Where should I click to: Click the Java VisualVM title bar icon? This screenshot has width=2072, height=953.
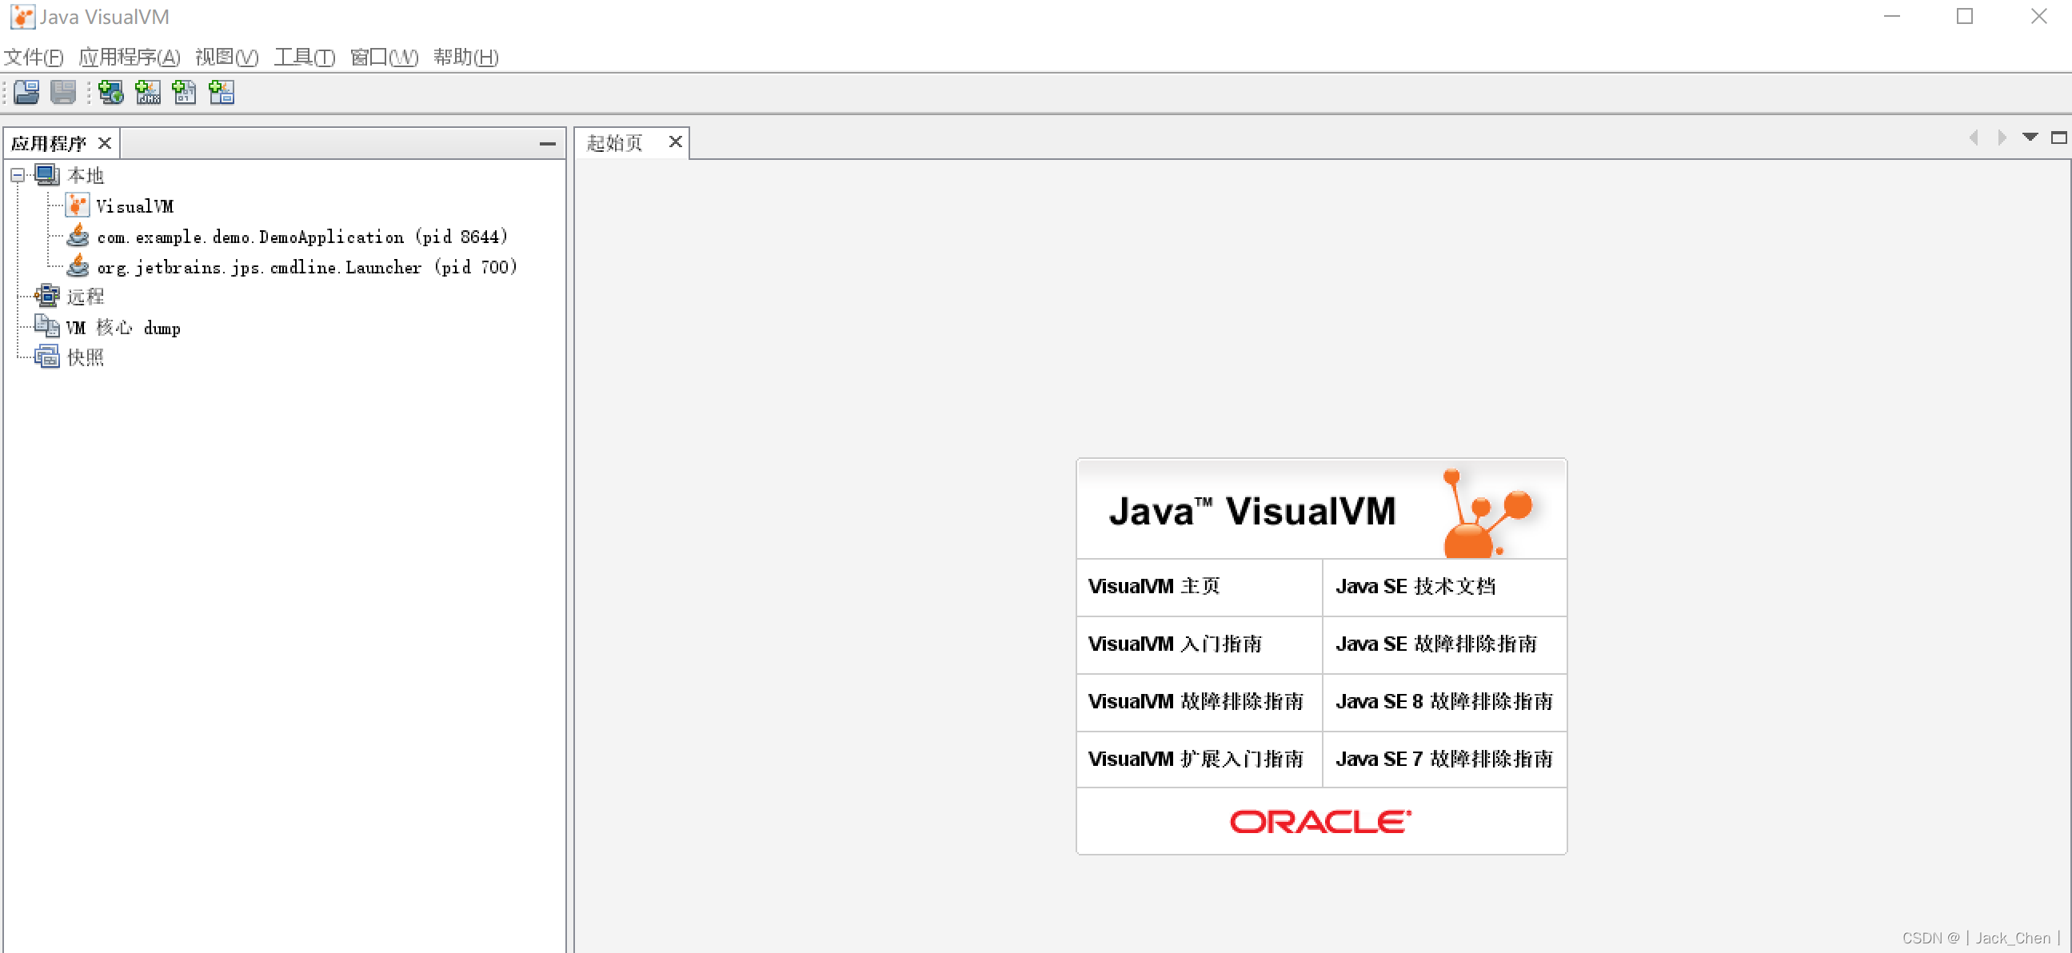point(22,17)
